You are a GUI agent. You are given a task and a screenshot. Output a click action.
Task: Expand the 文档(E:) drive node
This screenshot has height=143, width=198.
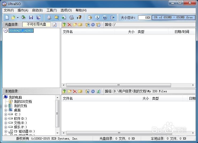point(6,123)
